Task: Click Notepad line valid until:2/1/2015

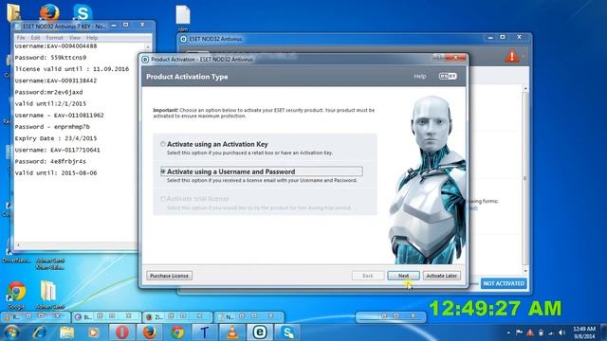Action: [50, 103]
